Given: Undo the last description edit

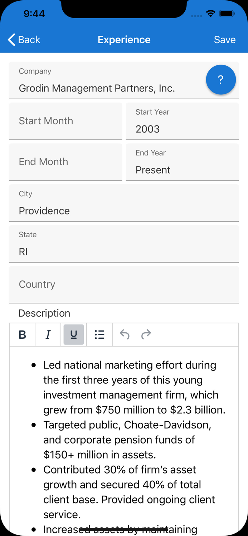Looking at the screenshot, I should 124,334.
